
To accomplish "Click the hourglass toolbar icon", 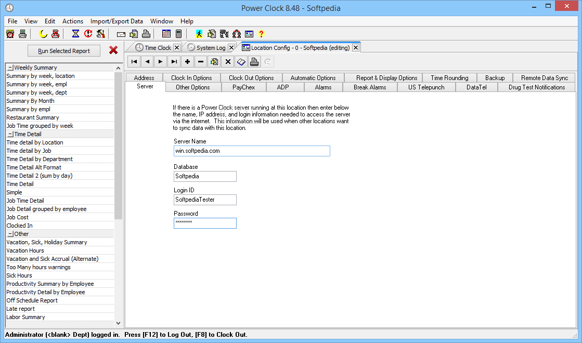I will coord(76,34).
